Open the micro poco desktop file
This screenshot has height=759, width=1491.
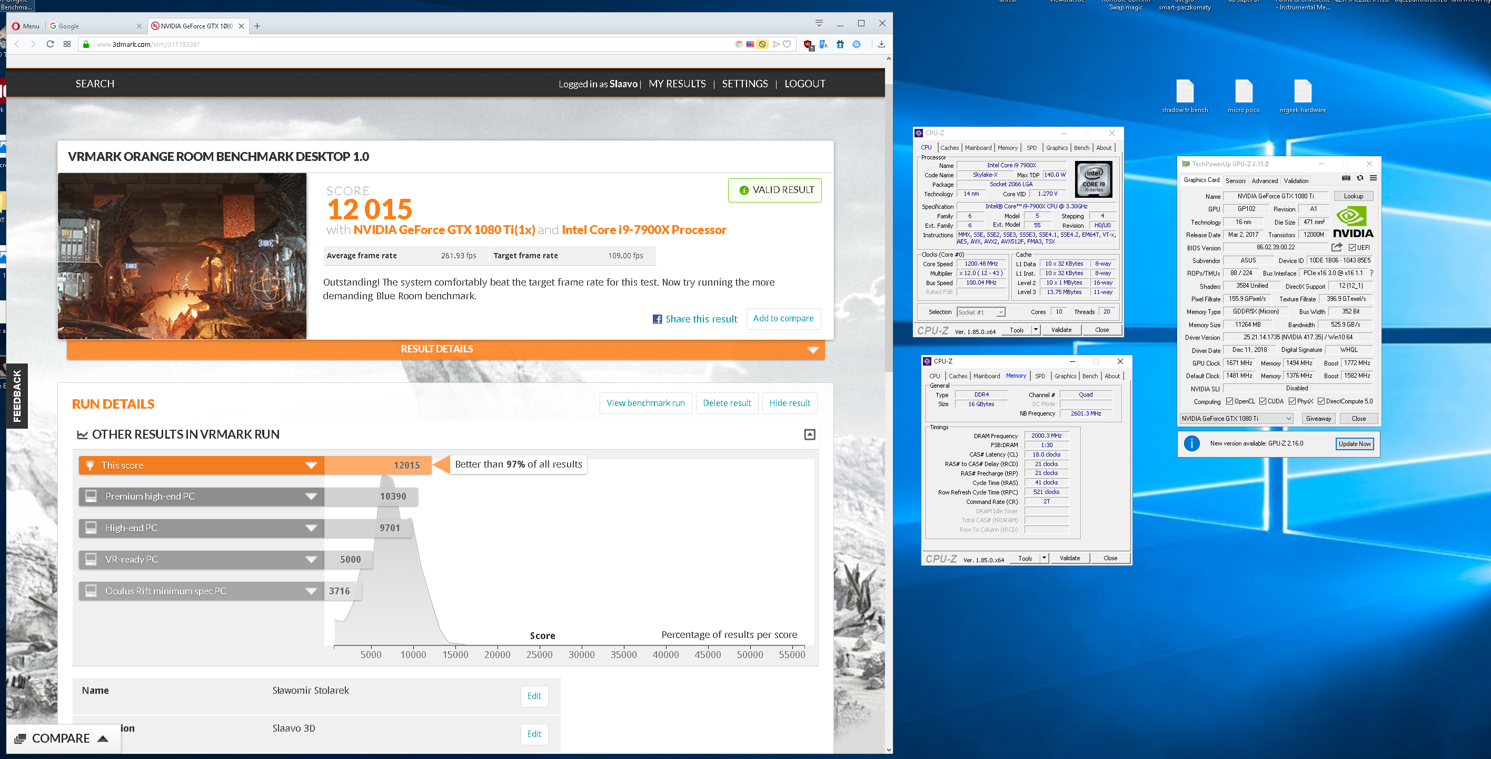pos(1243,97)
